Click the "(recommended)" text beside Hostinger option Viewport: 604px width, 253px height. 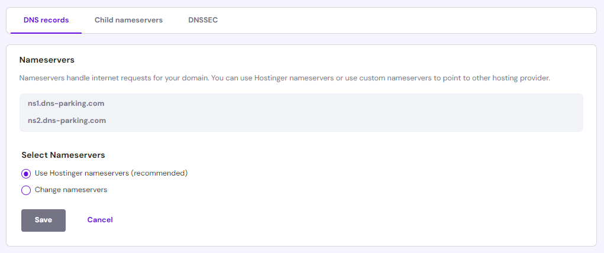(x=159, y=173)
